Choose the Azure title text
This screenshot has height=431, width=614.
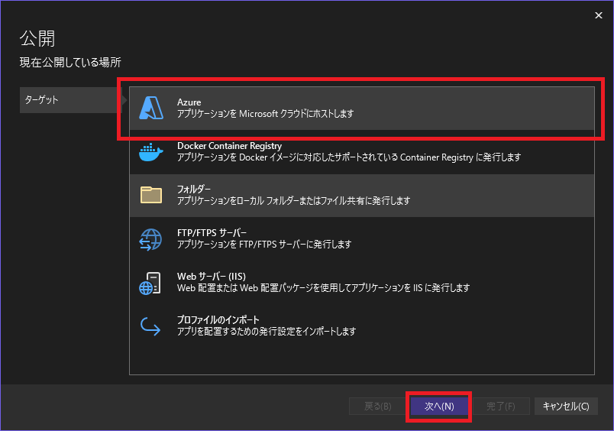point(189,102)
